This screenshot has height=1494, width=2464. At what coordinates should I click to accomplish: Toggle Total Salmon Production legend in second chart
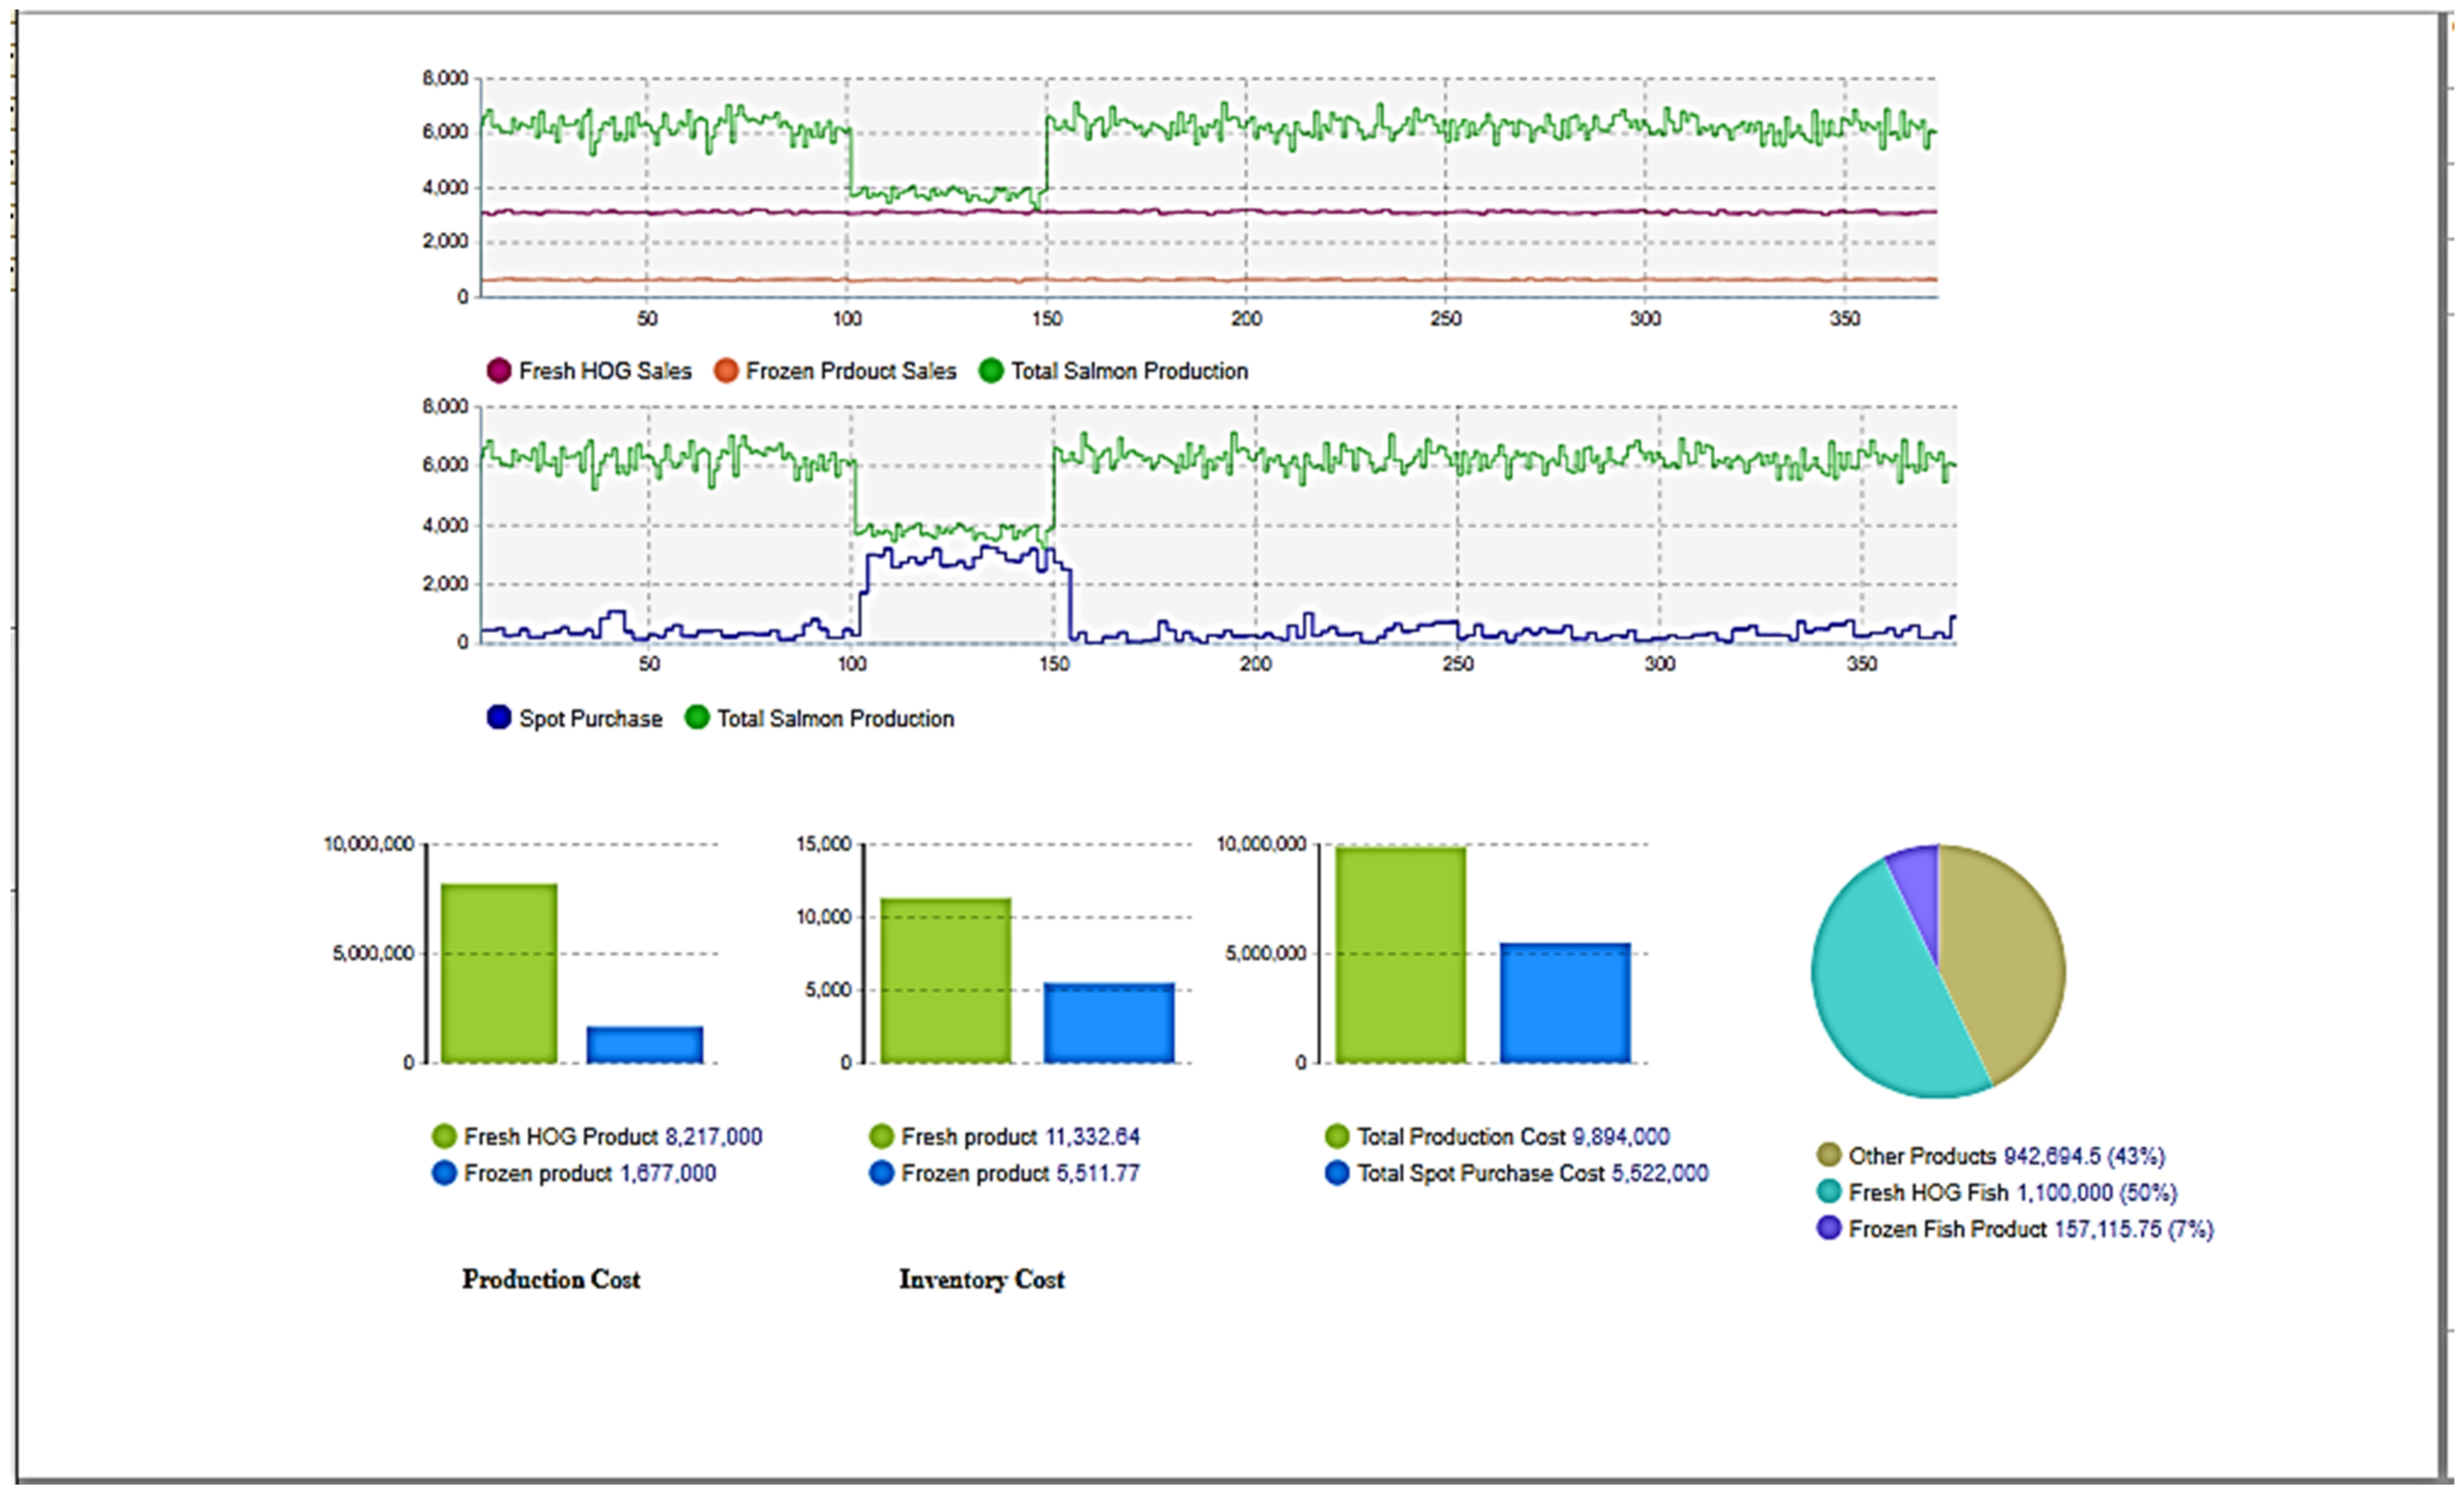(x=696, y=718)
